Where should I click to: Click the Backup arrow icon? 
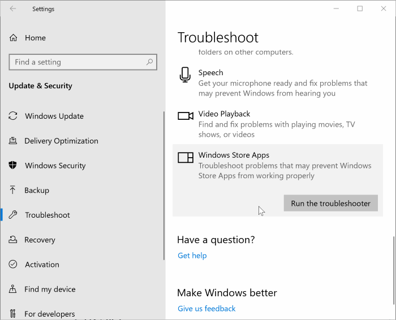click(x=12, y=190)
